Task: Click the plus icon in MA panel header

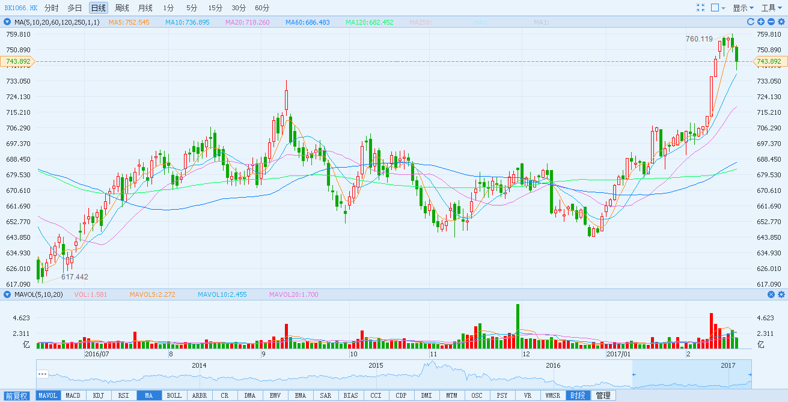Action: tap(761, 22)
